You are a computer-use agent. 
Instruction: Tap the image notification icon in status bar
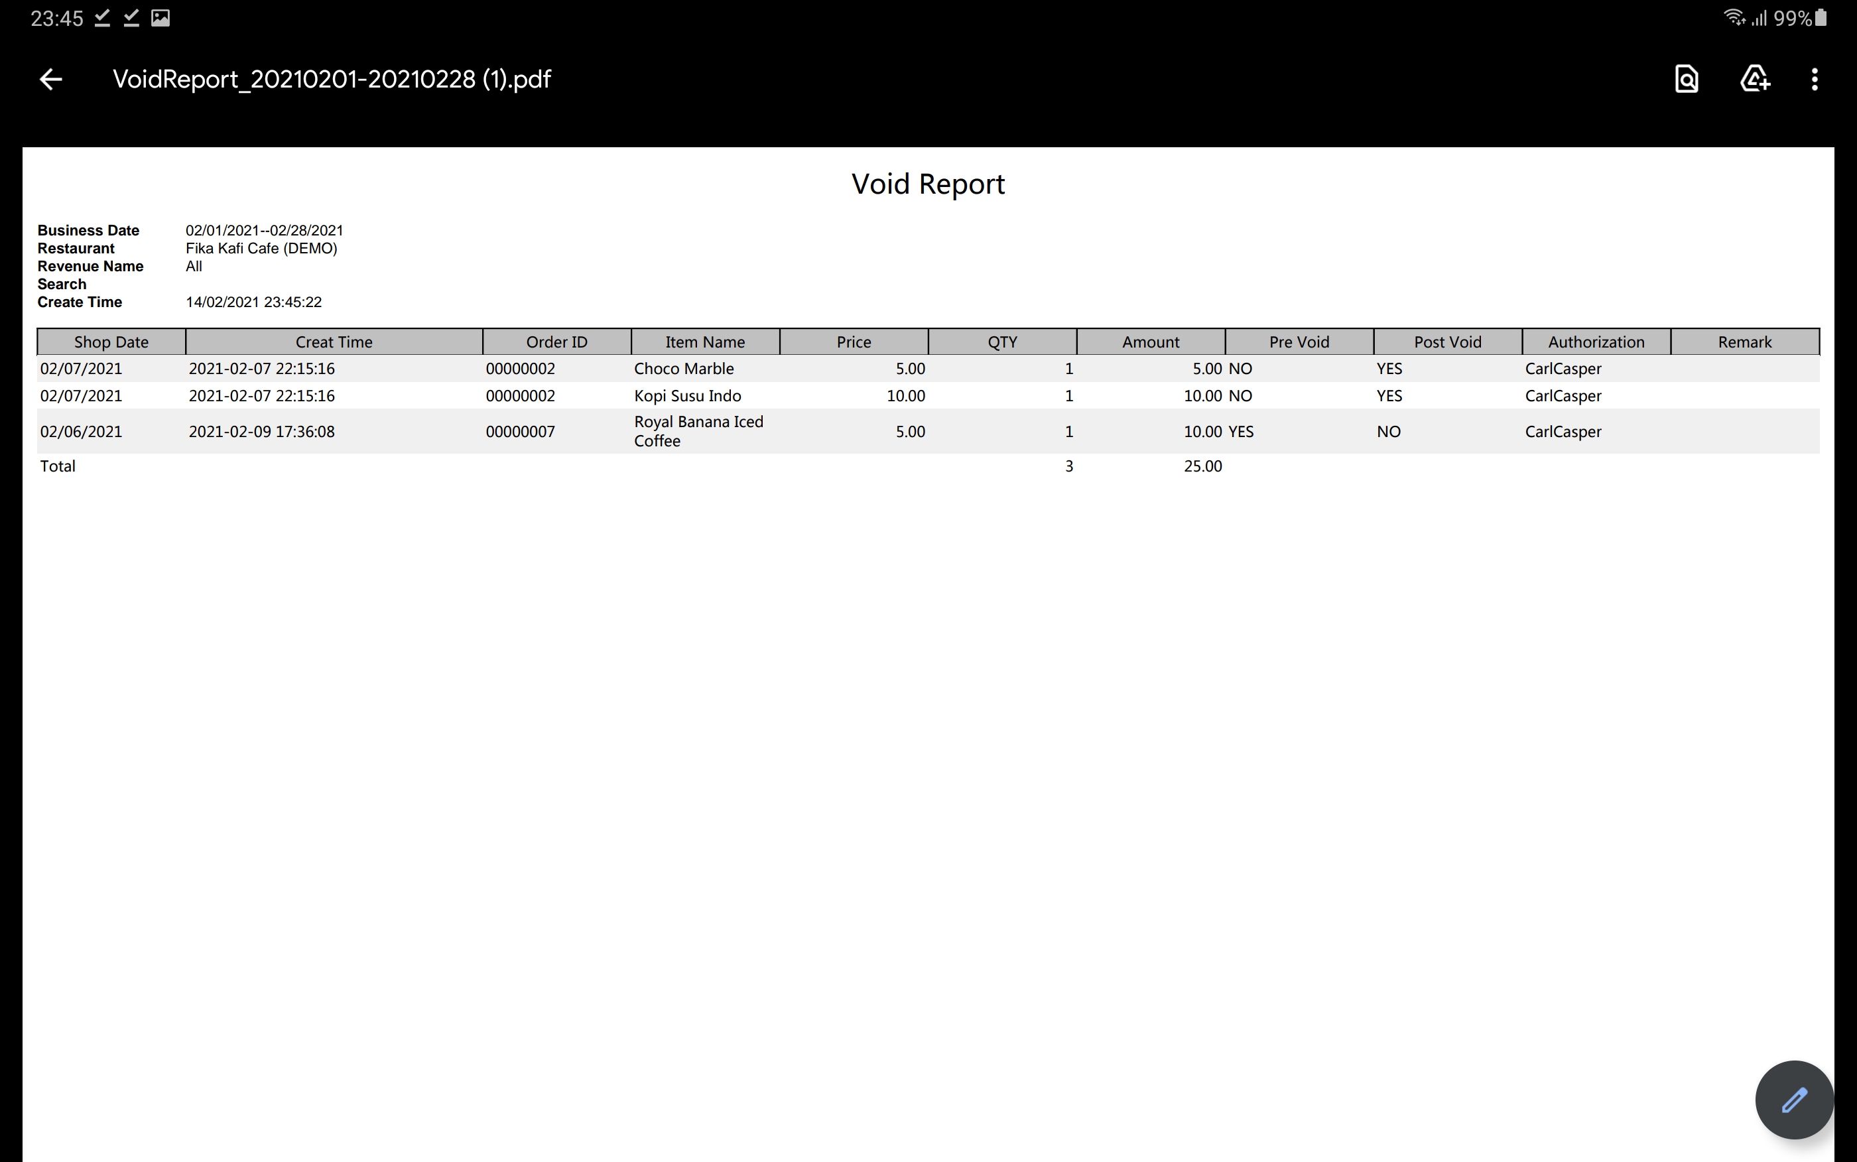pyautogui.click(x=160, y=18)
